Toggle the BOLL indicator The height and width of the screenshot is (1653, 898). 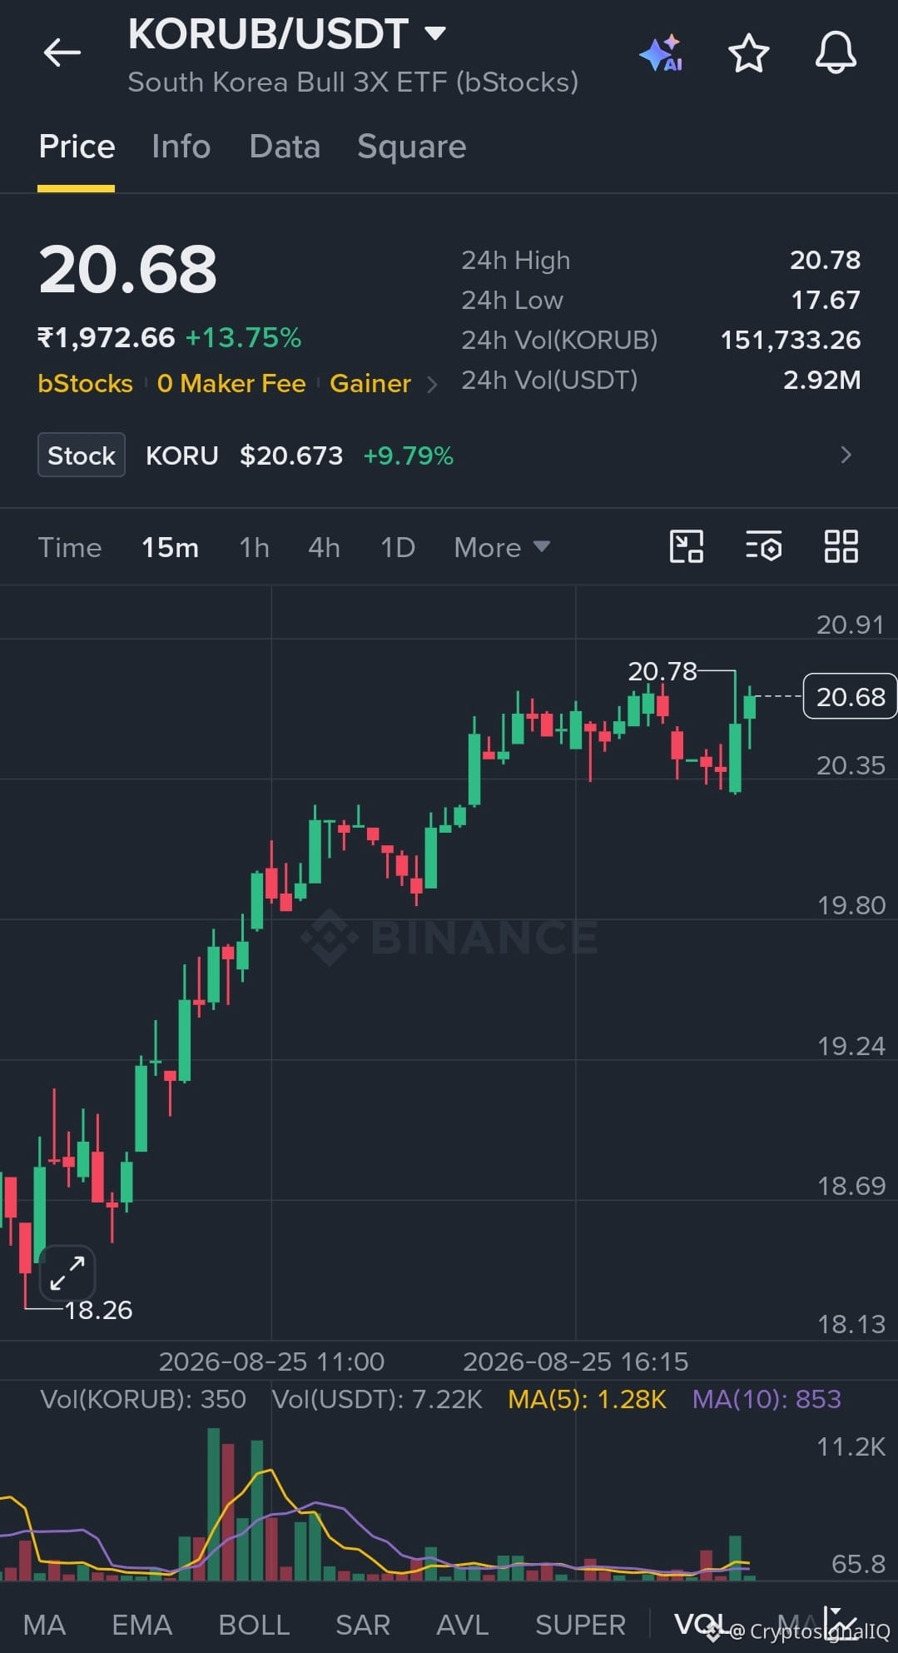pyautogui.click(x=254, y=1624)
